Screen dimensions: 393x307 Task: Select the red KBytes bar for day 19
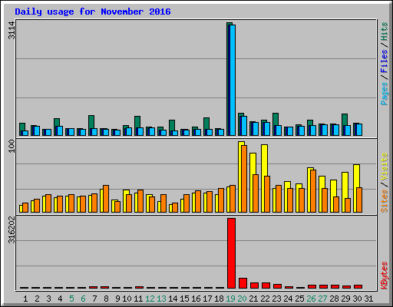[x=231, y=253]
